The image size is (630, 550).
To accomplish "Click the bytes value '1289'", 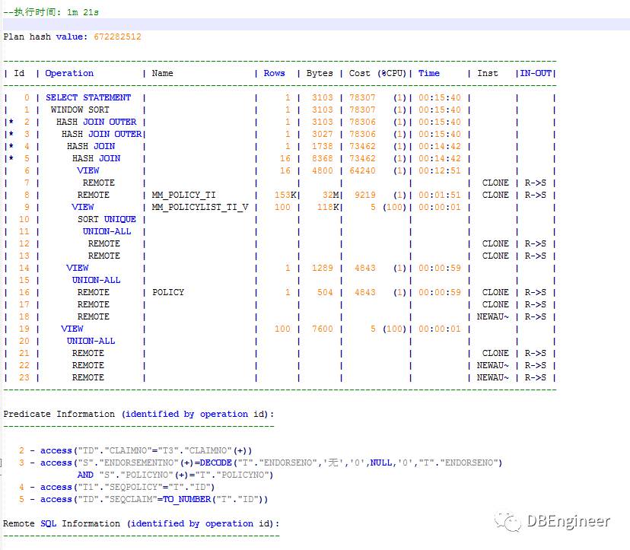I will pos(323,268).
